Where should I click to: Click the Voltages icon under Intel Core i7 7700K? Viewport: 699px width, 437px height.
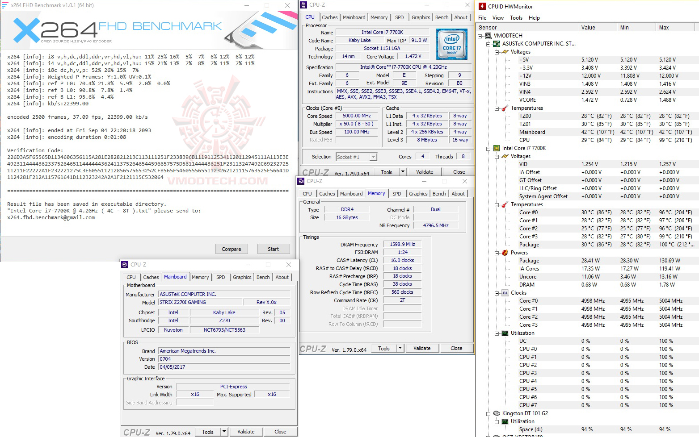tap(505, 156)
